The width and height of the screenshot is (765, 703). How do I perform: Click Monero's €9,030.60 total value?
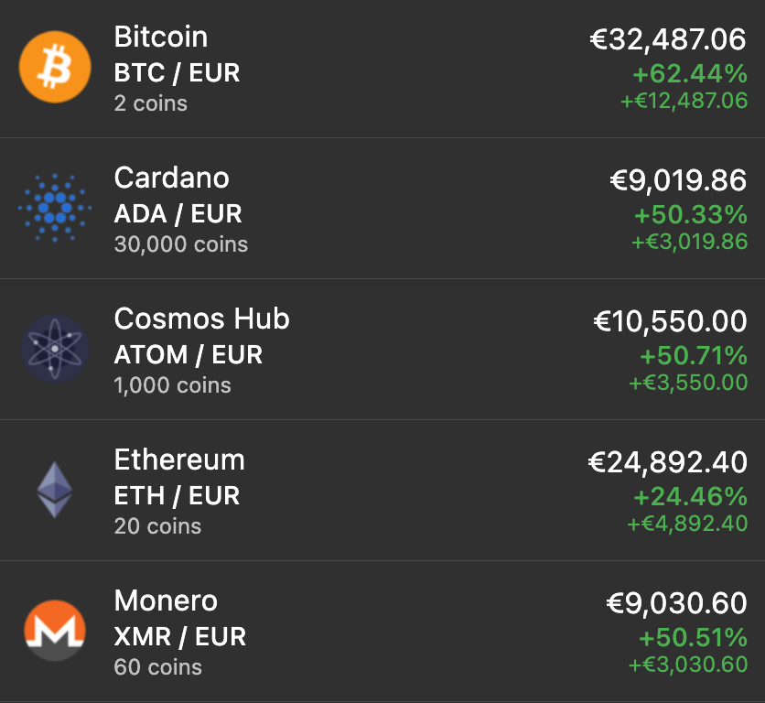click(676, 603)
